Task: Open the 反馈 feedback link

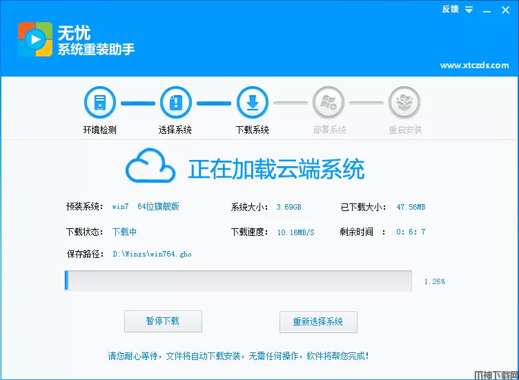Action: click(450, 9)
